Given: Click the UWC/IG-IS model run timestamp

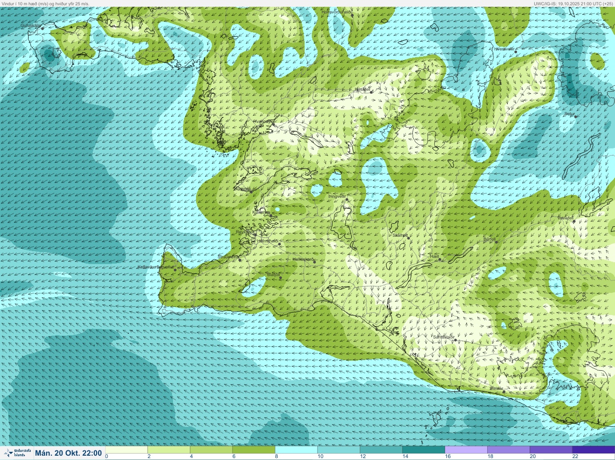Looking at the screenshot, I should 573,3.
